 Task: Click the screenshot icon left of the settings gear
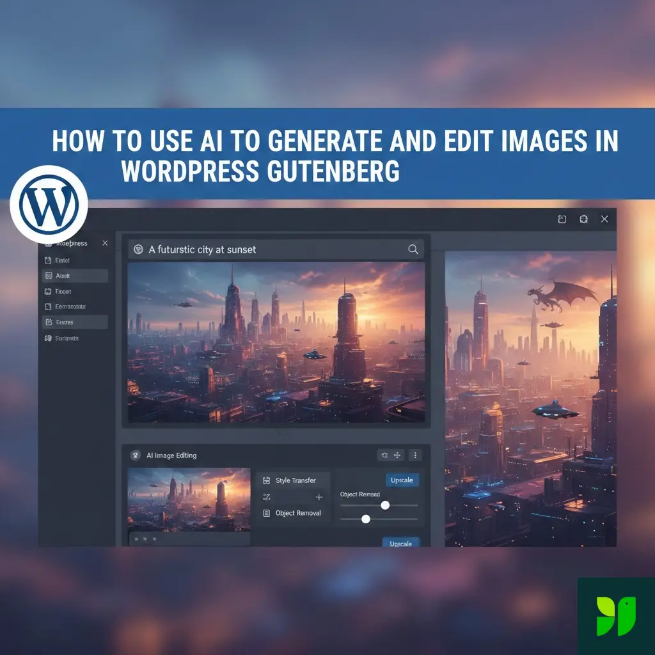click(562, 219)
